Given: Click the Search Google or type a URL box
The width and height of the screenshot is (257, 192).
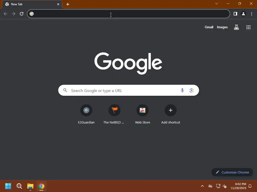Looking at the screenshot, I should pyautogui.click(x=128, y=90).
